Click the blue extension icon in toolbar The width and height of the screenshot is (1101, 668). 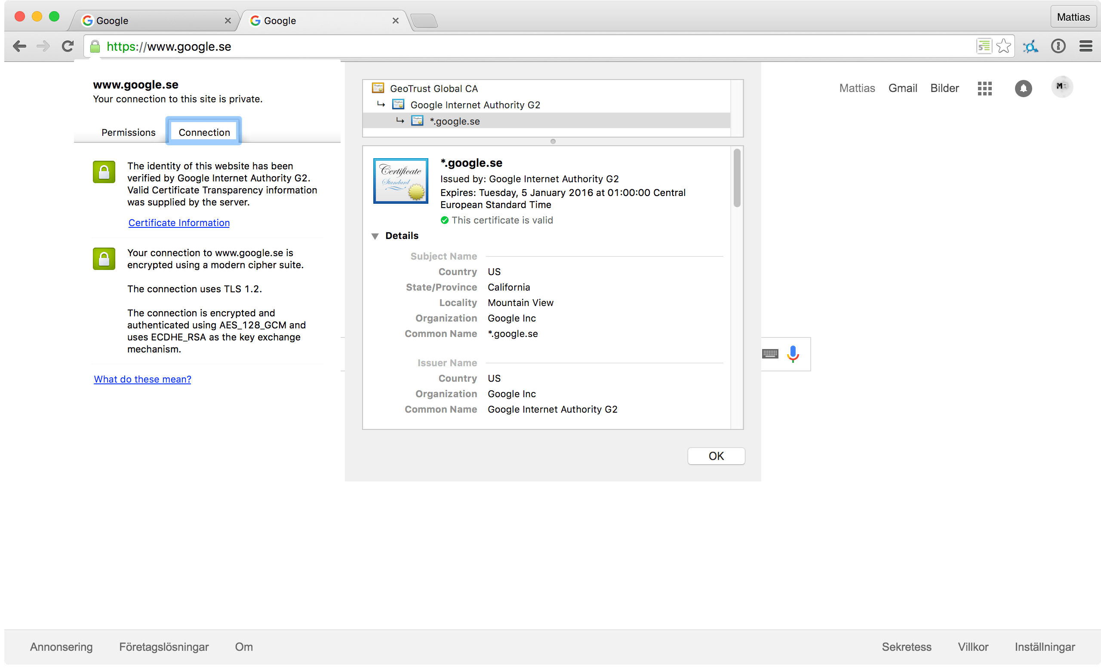pyautogui.click(x=1031, y=46)
